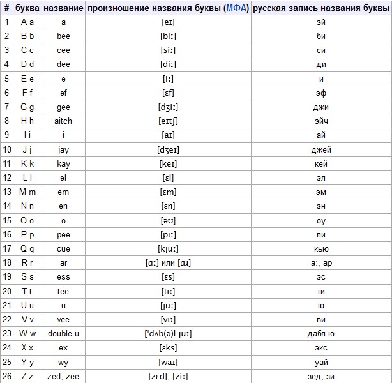
Task: Select the 'zed, zee' name cell
Action: (63, 376)
